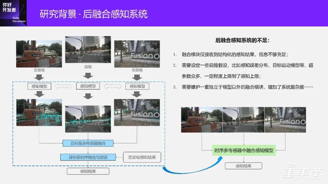The width and height of the screenshot is (328, 184).
Task: Click dashed double arrow between middle and right 感知模型
Action: [112, 87]
